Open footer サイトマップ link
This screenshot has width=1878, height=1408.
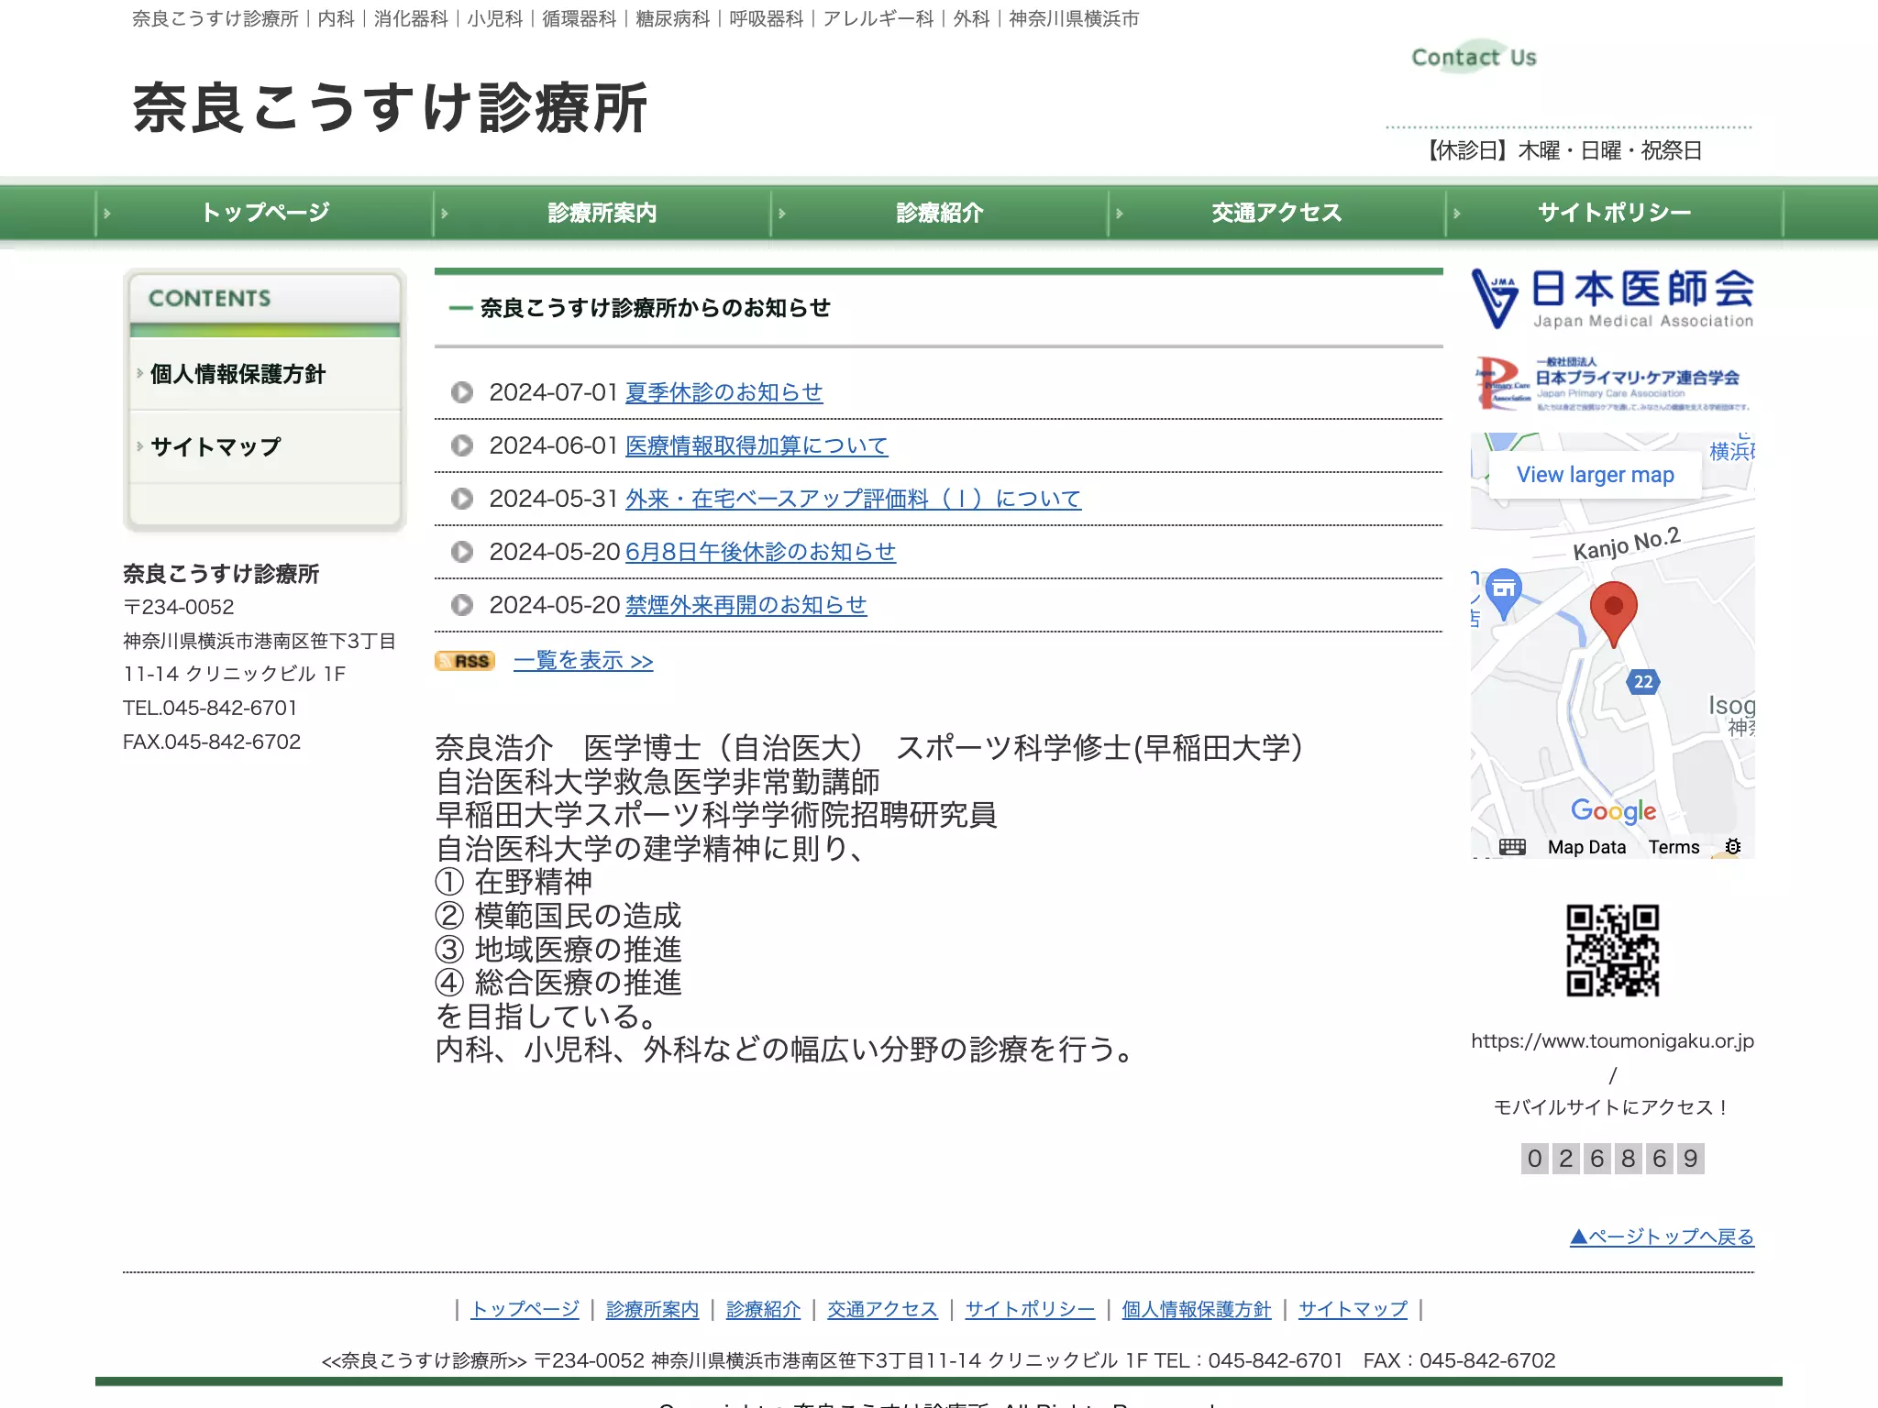[x=1353, y=1309]
